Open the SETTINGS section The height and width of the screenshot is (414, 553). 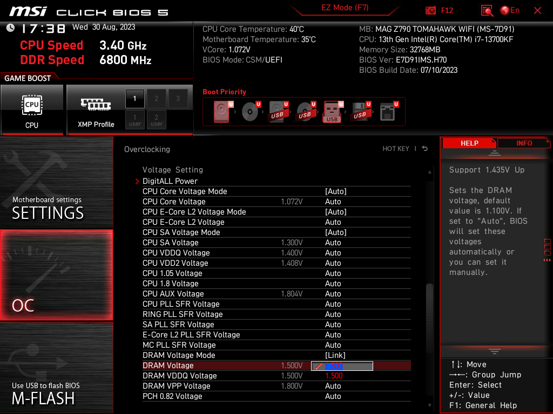(x=56, y=182)
